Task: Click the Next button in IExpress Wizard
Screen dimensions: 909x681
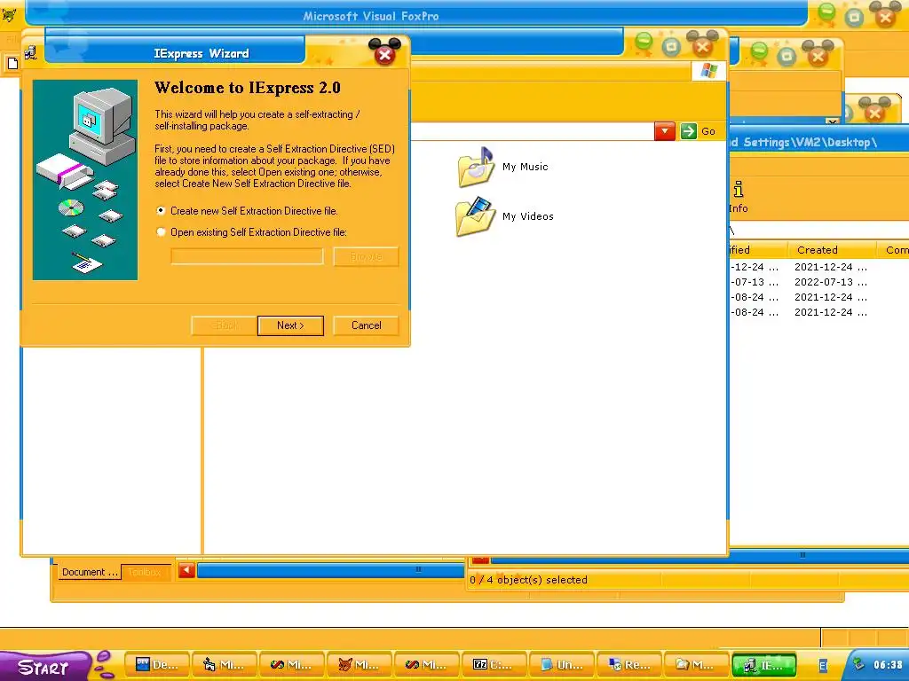Action: click(x=290, y=325)
